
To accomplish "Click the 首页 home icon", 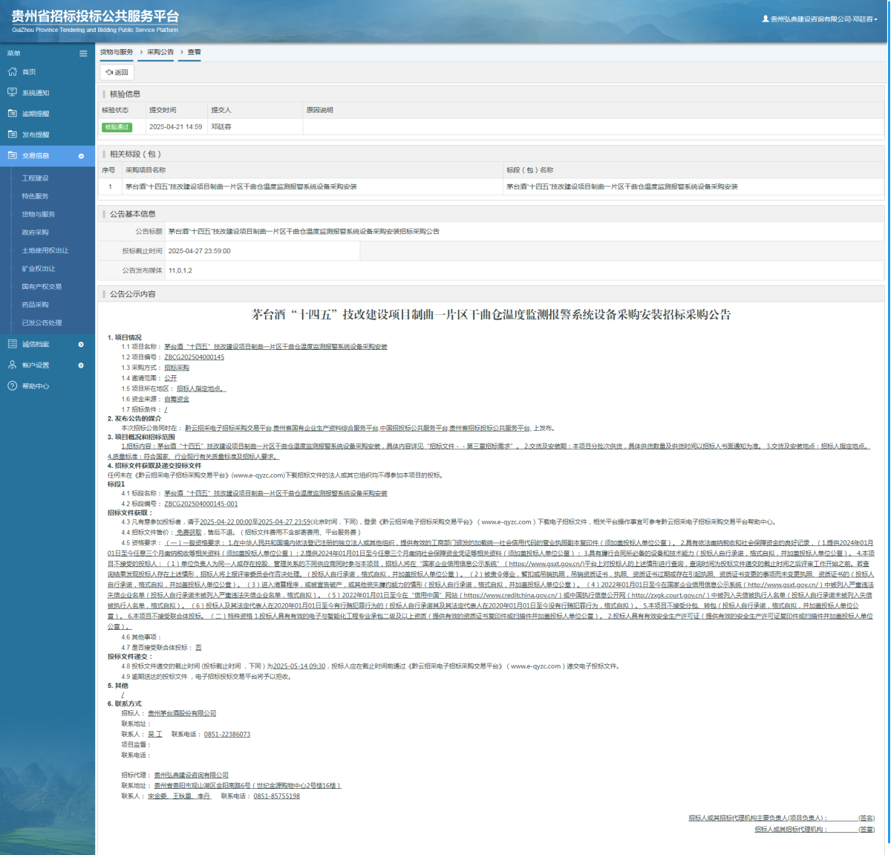I will pos(12,72).
